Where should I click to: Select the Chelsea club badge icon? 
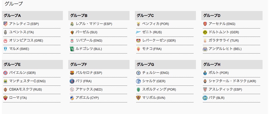click(x=138, y=73)
